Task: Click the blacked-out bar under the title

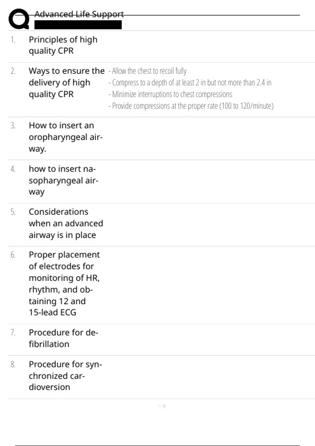Action: click(x=78, y=25)
